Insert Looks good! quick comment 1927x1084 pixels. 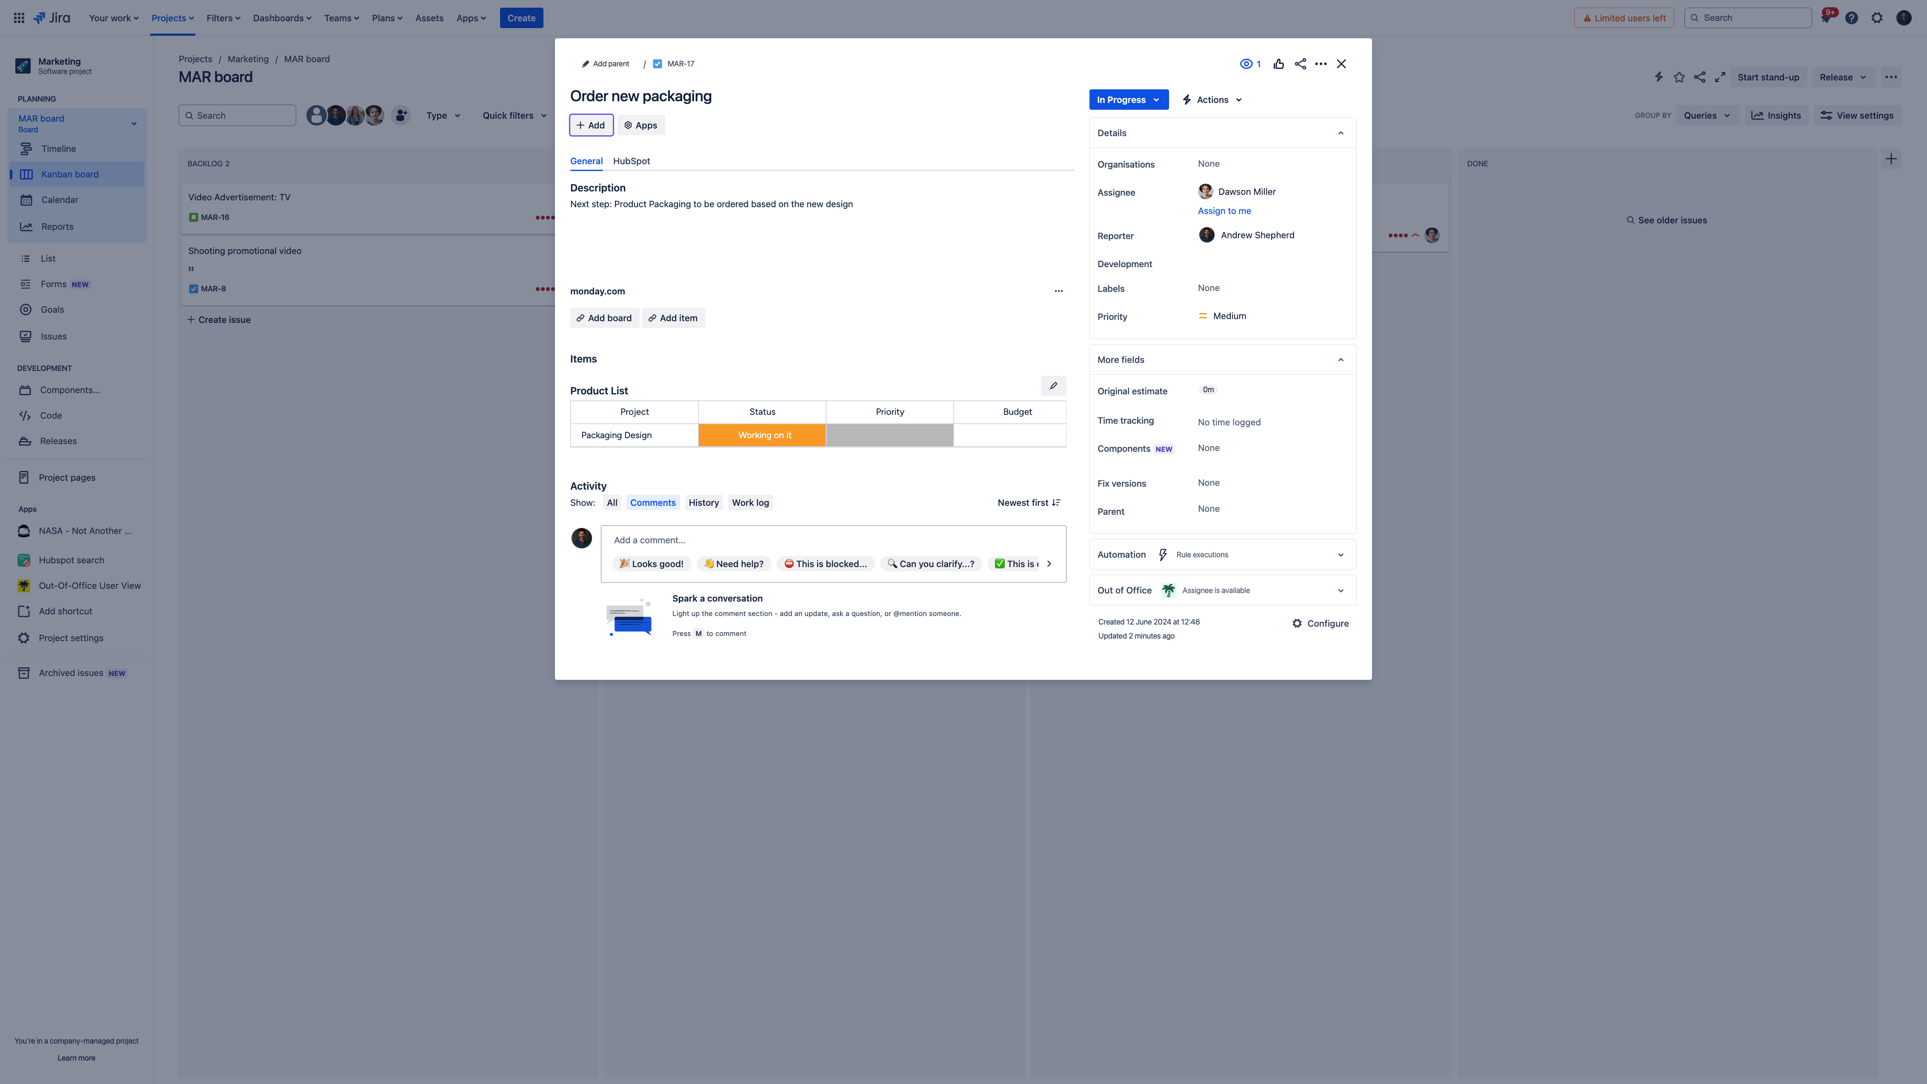click(652, 564)
